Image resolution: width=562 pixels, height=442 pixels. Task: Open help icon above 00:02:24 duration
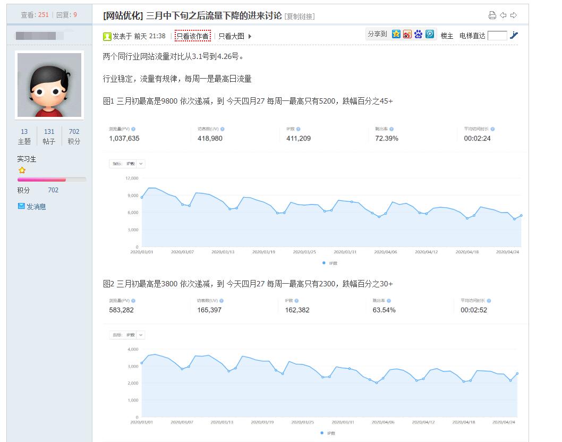pyautogui.click(x=492, y=129)
